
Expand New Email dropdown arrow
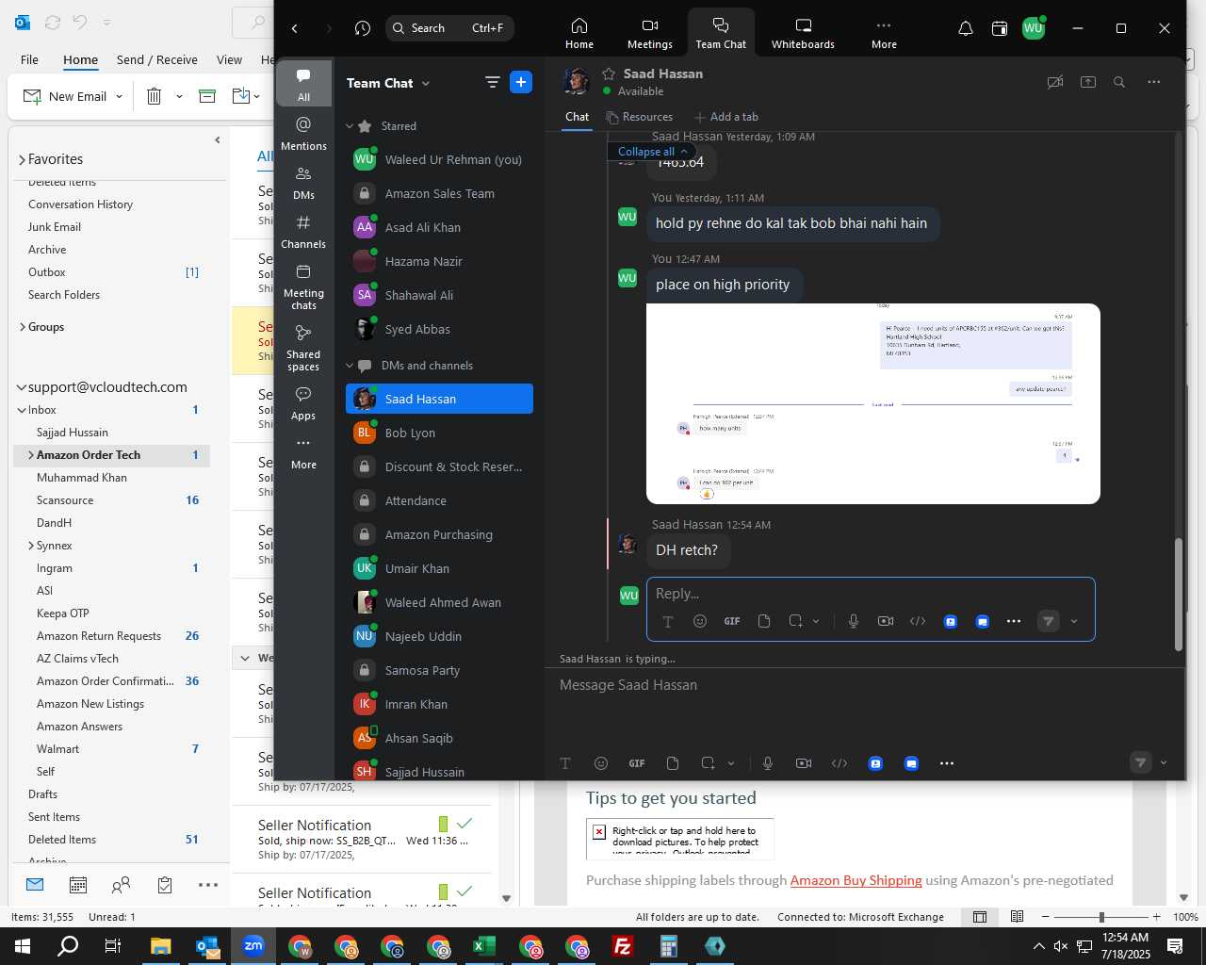pos(119,96)
